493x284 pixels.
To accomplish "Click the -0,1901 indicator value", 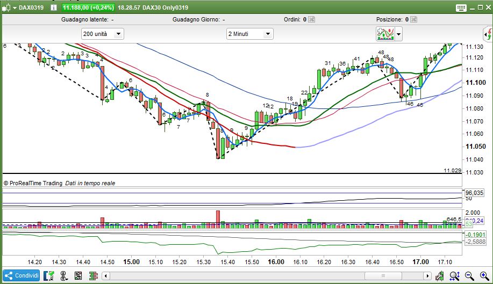I will click(475, 235).
